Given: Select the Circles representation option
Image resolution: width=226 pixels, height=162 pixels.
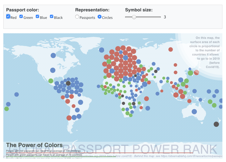Looking at the screenshot, I should point(100,17).
